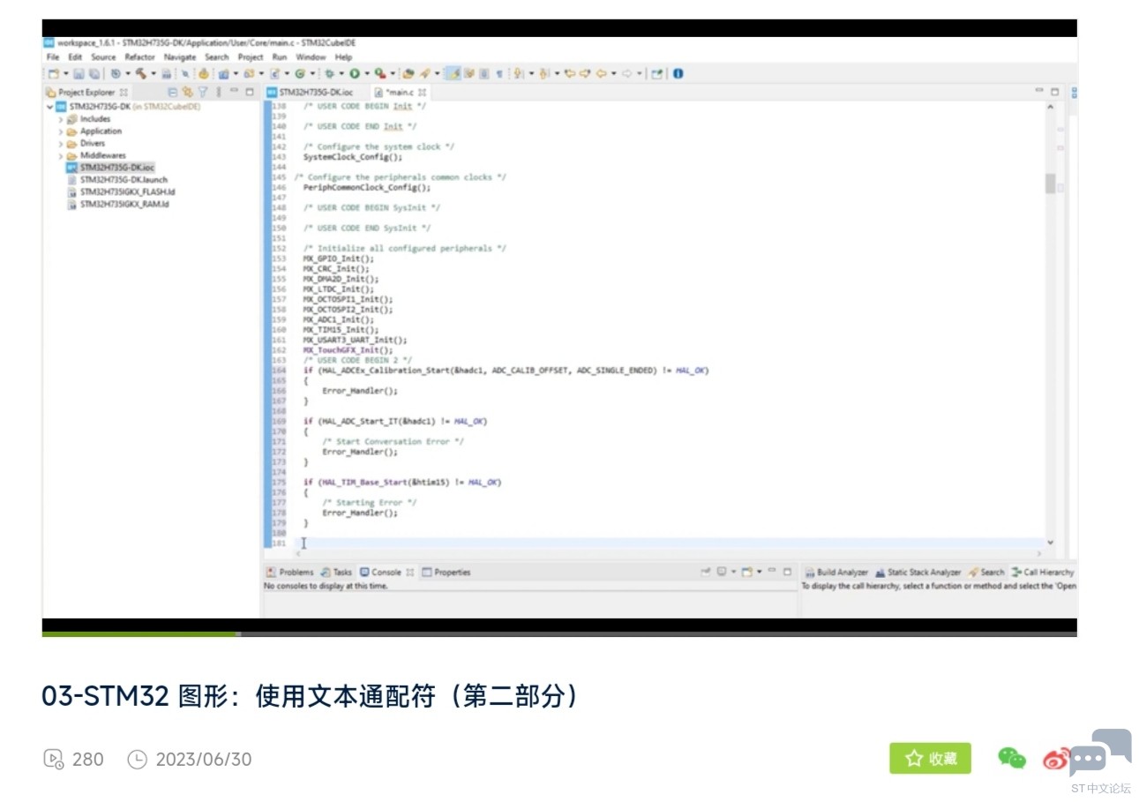The height and width of the screenshot is (802, 1139).
Task: Select STM32H735G-DK.ioc in Project Explorer
Action: pos(110,168)
